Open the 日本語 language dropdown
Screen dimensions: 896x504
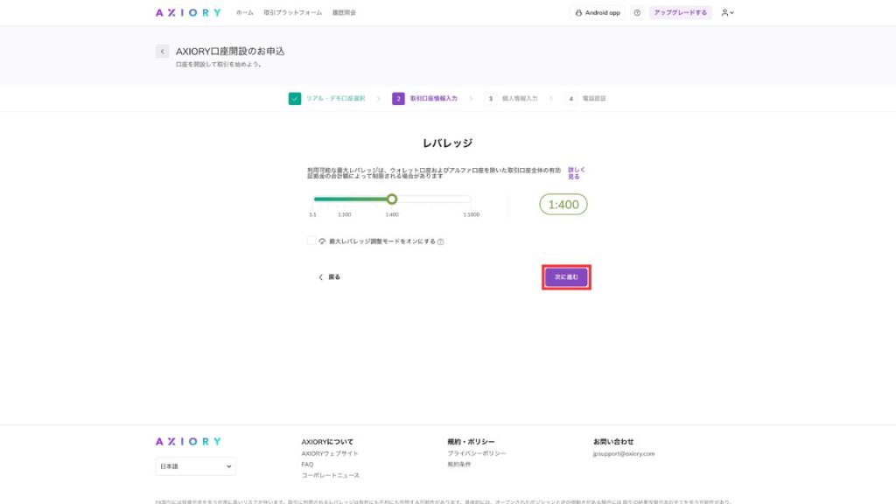coord(194,466)
